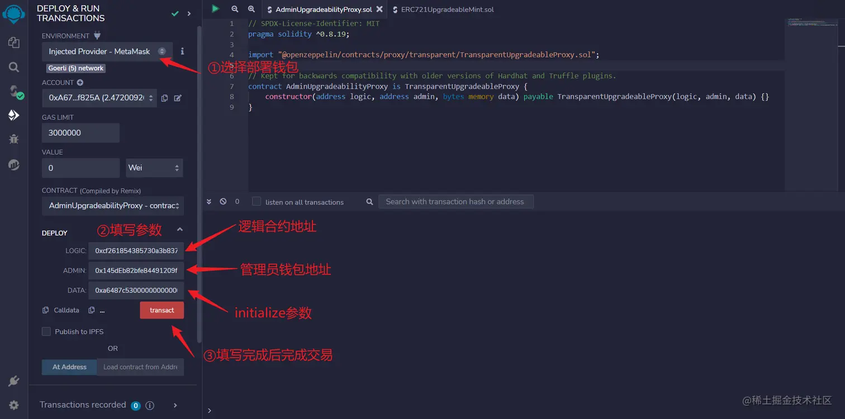Copy the account address icon

(x=164, y=98)
